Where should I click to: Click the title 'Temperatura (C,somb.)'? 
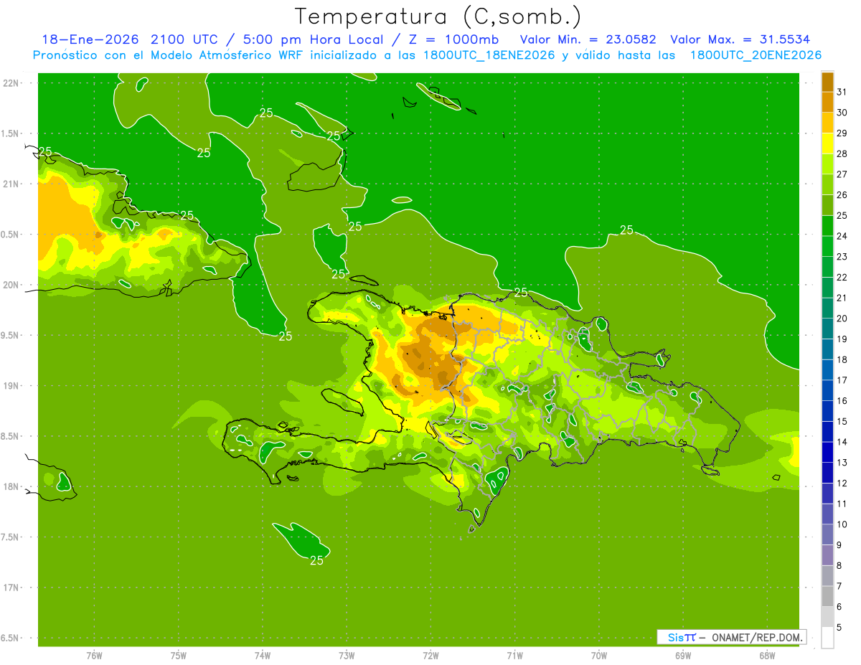click(438, 17)
